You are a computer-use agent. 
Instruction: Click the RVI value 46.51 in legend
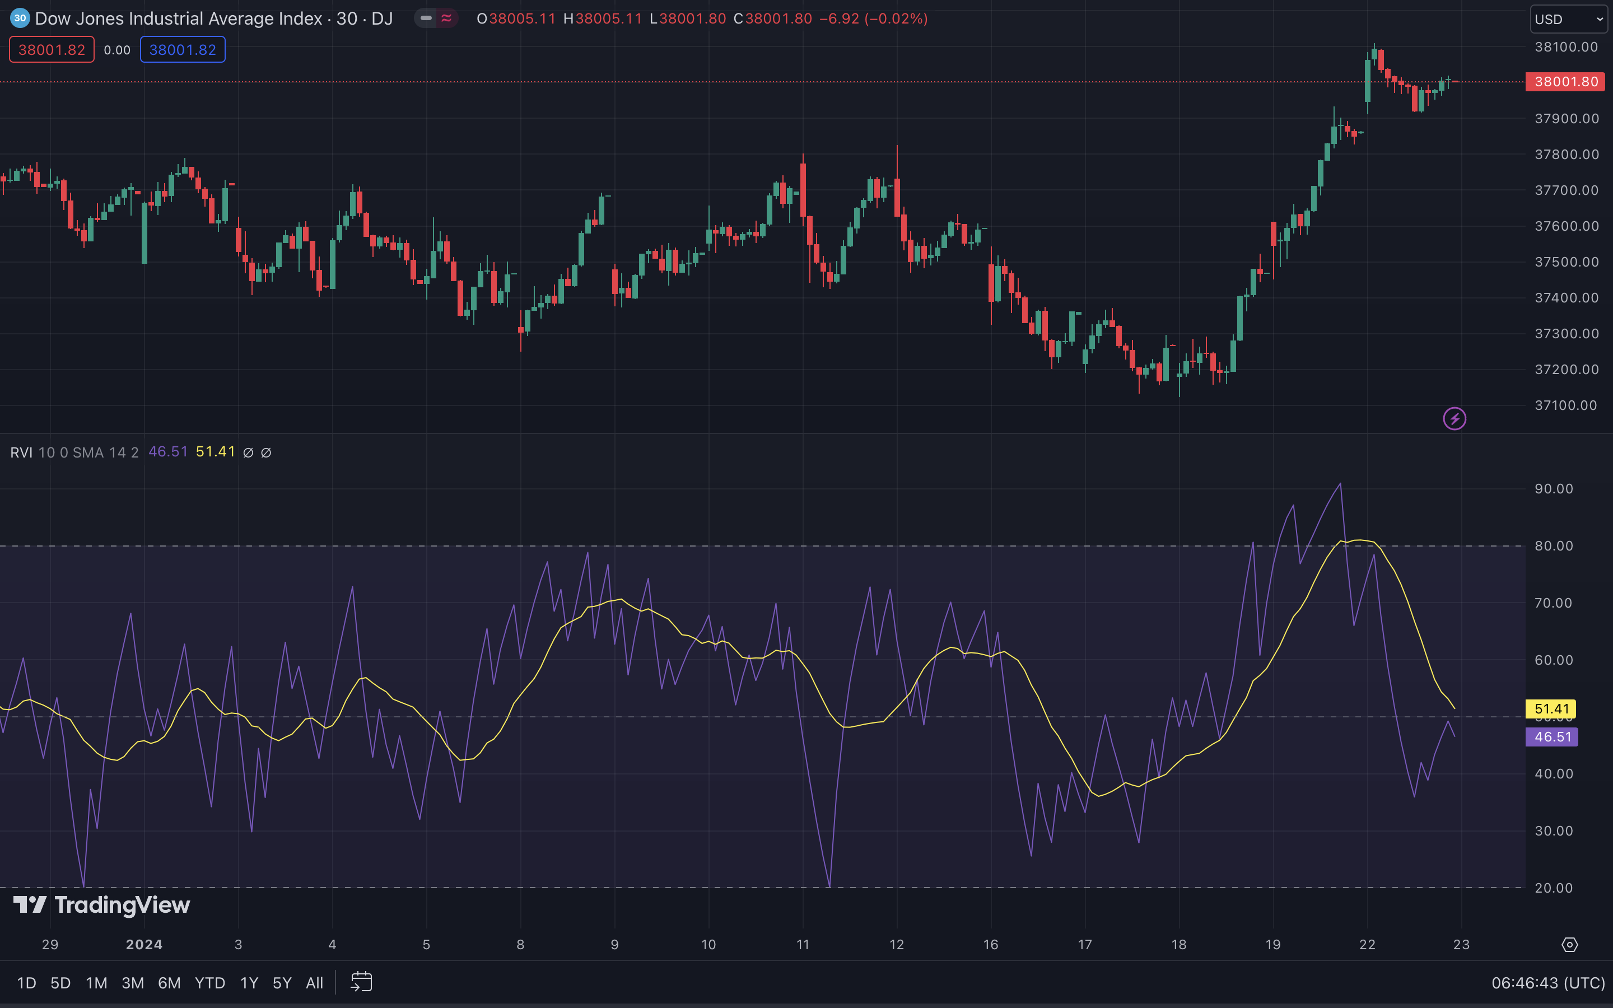pos(168,452)
